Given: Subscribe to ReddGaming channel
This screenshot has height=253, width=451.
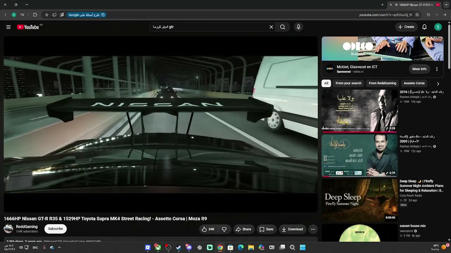Looking at the screenshot, I should 55,229.
